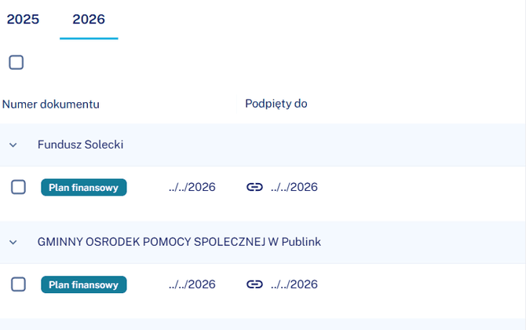526x330 pixels.
Task: Collapse the Fundusz Solecki group chevron
Action: click(x=13, y=145)
